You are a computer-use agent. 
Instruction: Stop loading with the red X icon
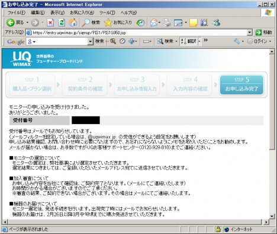[50, 22]
